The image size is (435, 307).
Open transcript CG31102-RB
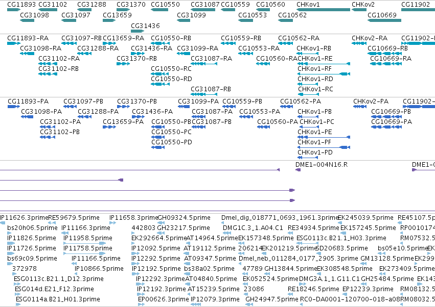tap(59, 69)
